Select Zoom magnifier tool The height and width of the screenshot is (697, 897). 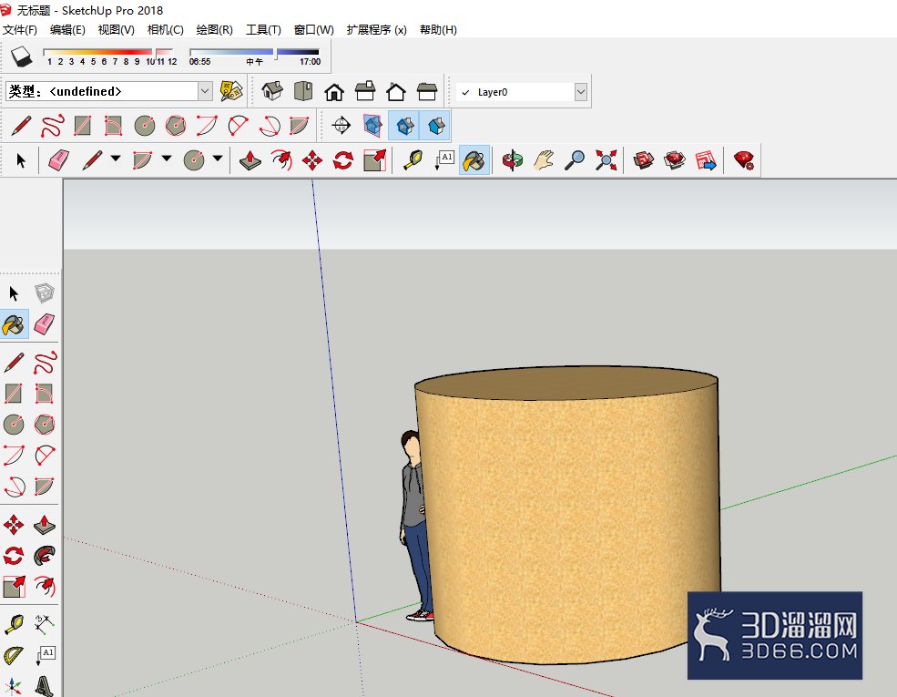pyautogui.click(x=575, y=160)
